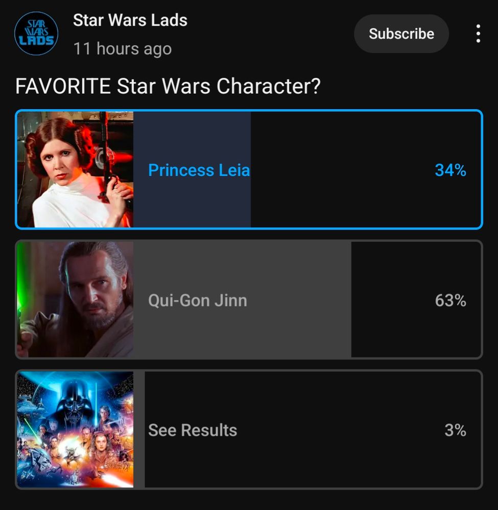Tap the Qui-Gon Jinn image thumbnail
The image size is (498, 510).
click(75, 299)
